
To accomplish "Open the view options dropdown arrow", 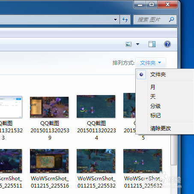I will (137, 44).
